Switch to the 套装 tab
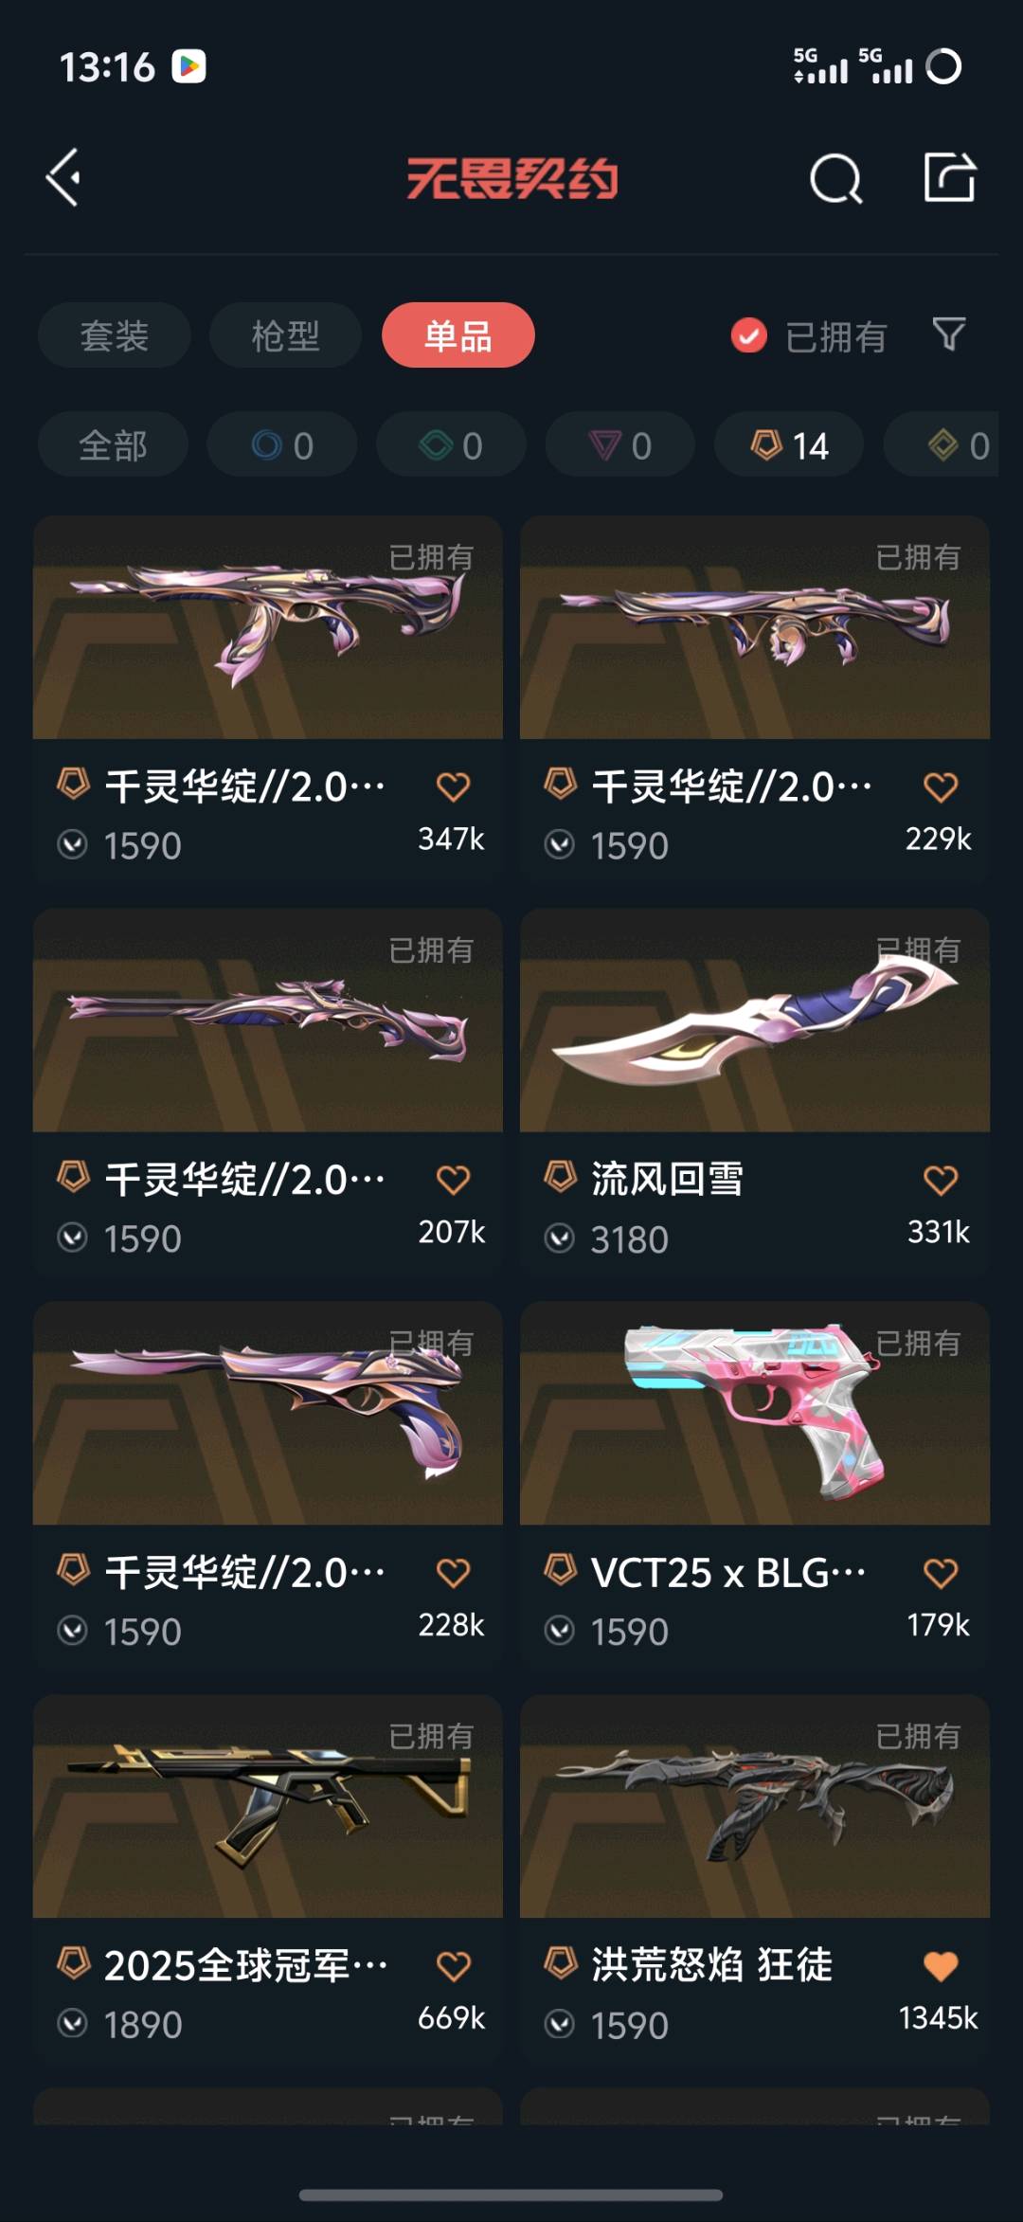The width and height of the screenshot is (1023, 2222). 115,335
